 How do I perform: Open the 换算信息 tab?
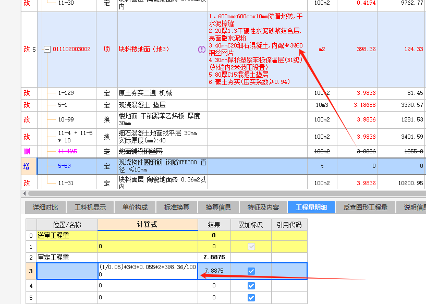point(218,208)
